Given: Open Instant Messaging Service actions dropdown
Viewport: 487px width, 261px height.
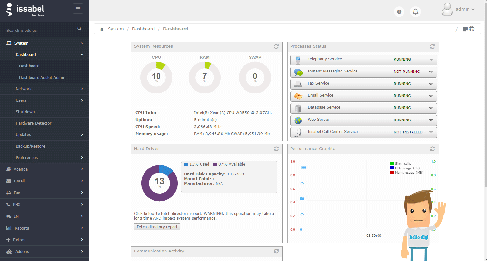Looking at the screenshot, I should click(x=431, y=72).
